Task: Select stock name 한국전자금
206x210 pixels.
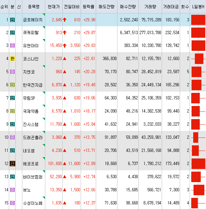Action: click(x=33, y=85)
